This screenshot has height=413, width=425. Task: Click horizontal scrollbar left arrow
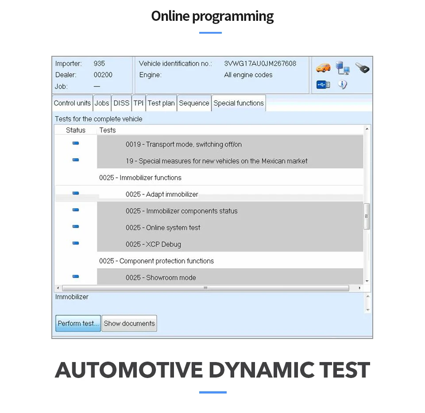click(58, 288)
